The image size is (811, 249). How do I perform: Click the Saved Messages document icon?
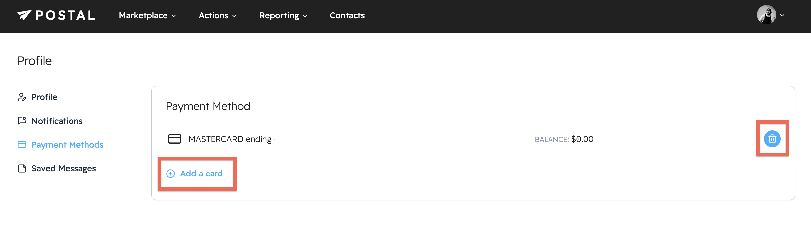[x=22, y=168]
